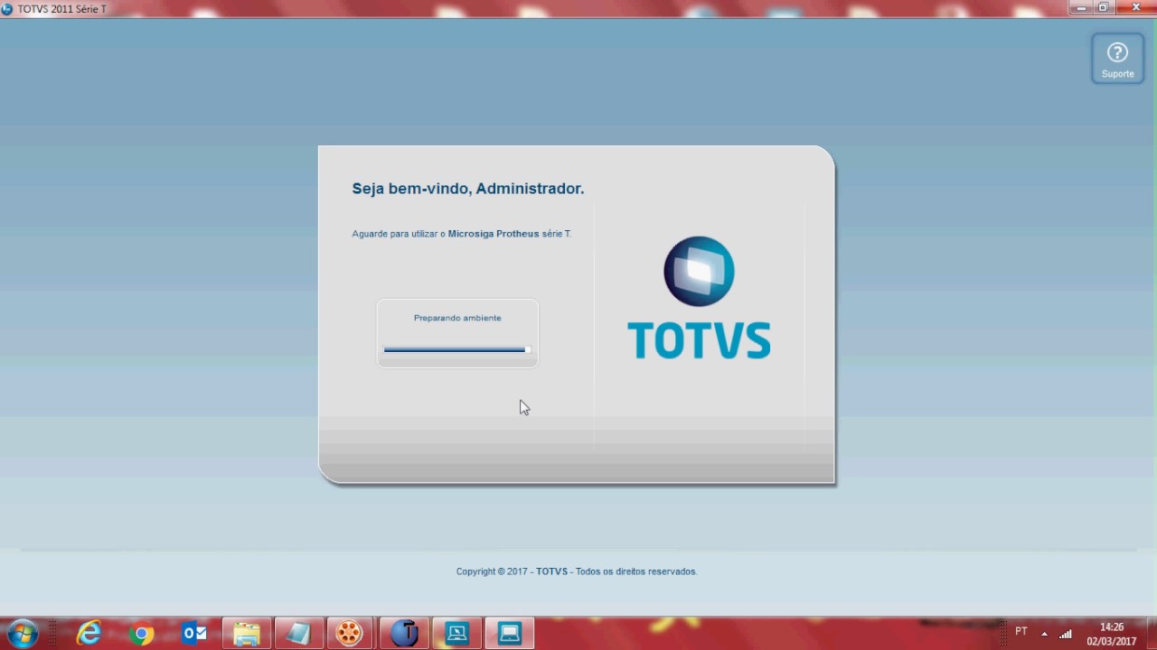Click the Copyright 2017 TOTVS footer text

click(577, 571)
